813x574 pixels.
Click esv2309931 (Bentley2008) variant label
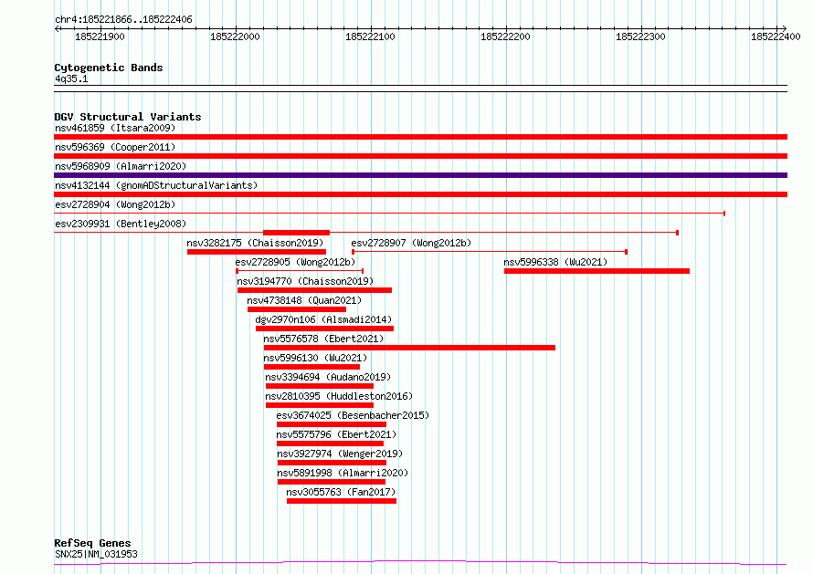121,224
